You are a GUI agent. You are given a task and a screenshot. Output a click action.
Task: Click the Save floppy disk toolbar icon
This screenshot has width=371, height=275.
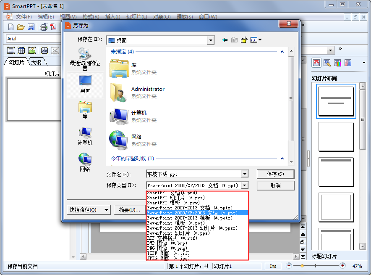click(x=31, y=27)
